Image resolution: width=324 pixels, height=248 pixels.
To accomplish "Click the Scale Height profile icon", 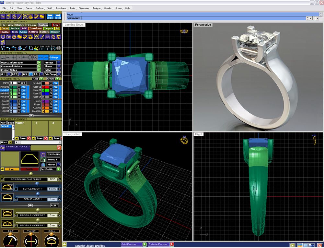I will coord(7,187).
